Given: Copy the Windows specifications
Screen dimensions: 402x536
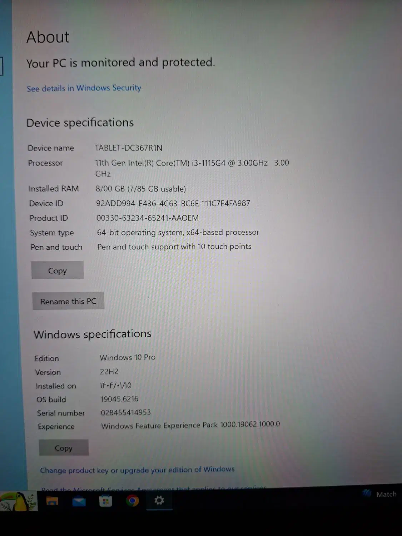Looking at the screenshot, I should click(x=64, y=448).
